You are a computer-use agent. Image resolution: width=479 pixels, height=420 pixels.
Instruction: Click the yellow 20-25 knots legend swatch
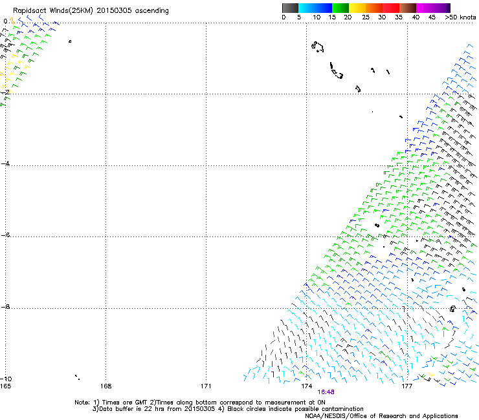[x=357, y=8]
